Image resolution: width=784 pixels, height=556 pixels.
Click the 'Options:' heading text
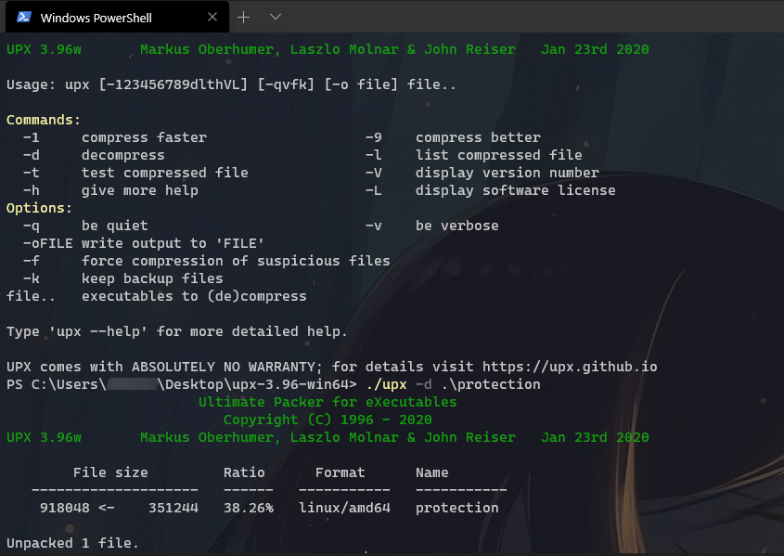(39, 208)
